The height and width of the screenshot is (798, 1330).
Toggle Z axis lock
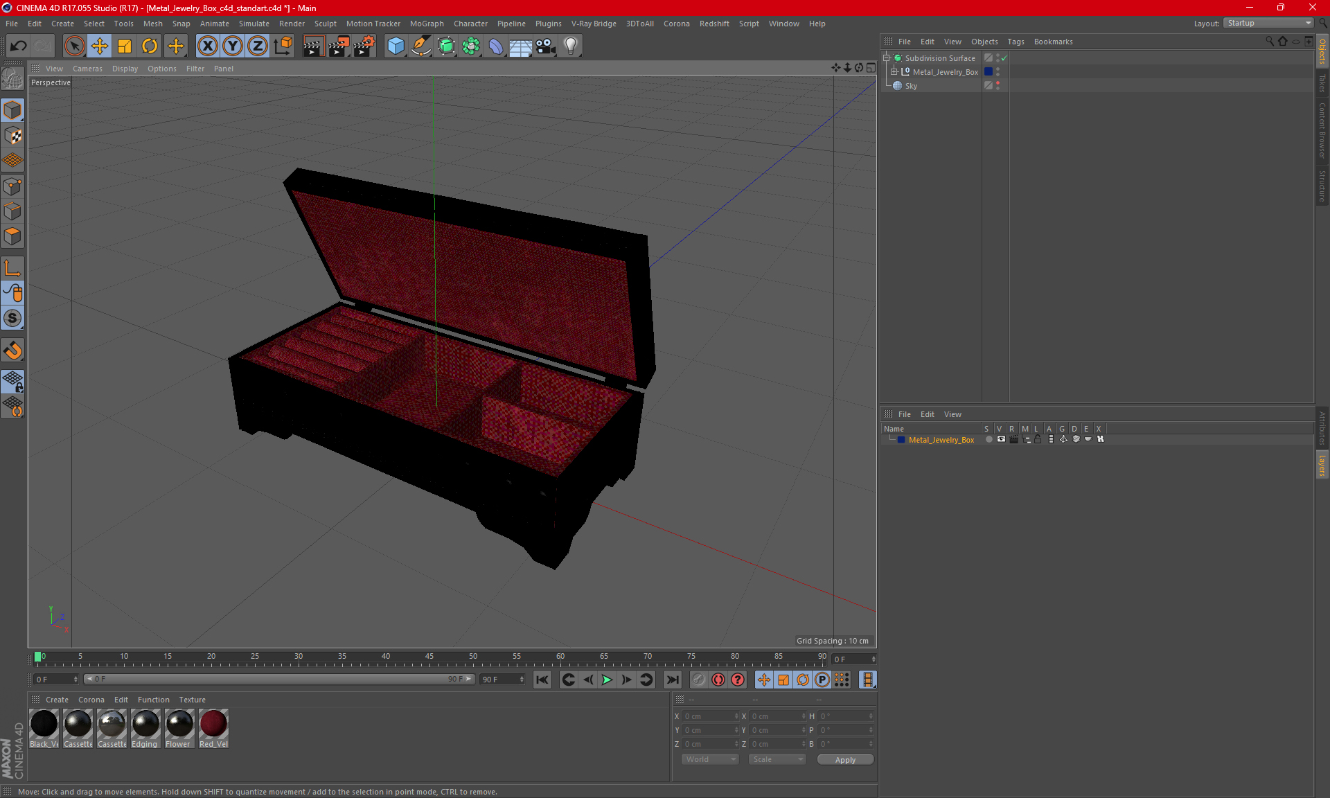258,46
